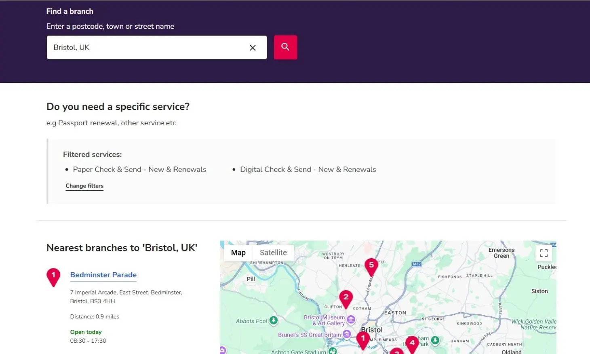Viewport: 590px width, 354px height.
Task: Click the red search magnifier button
Action: [x=285, y=47]
